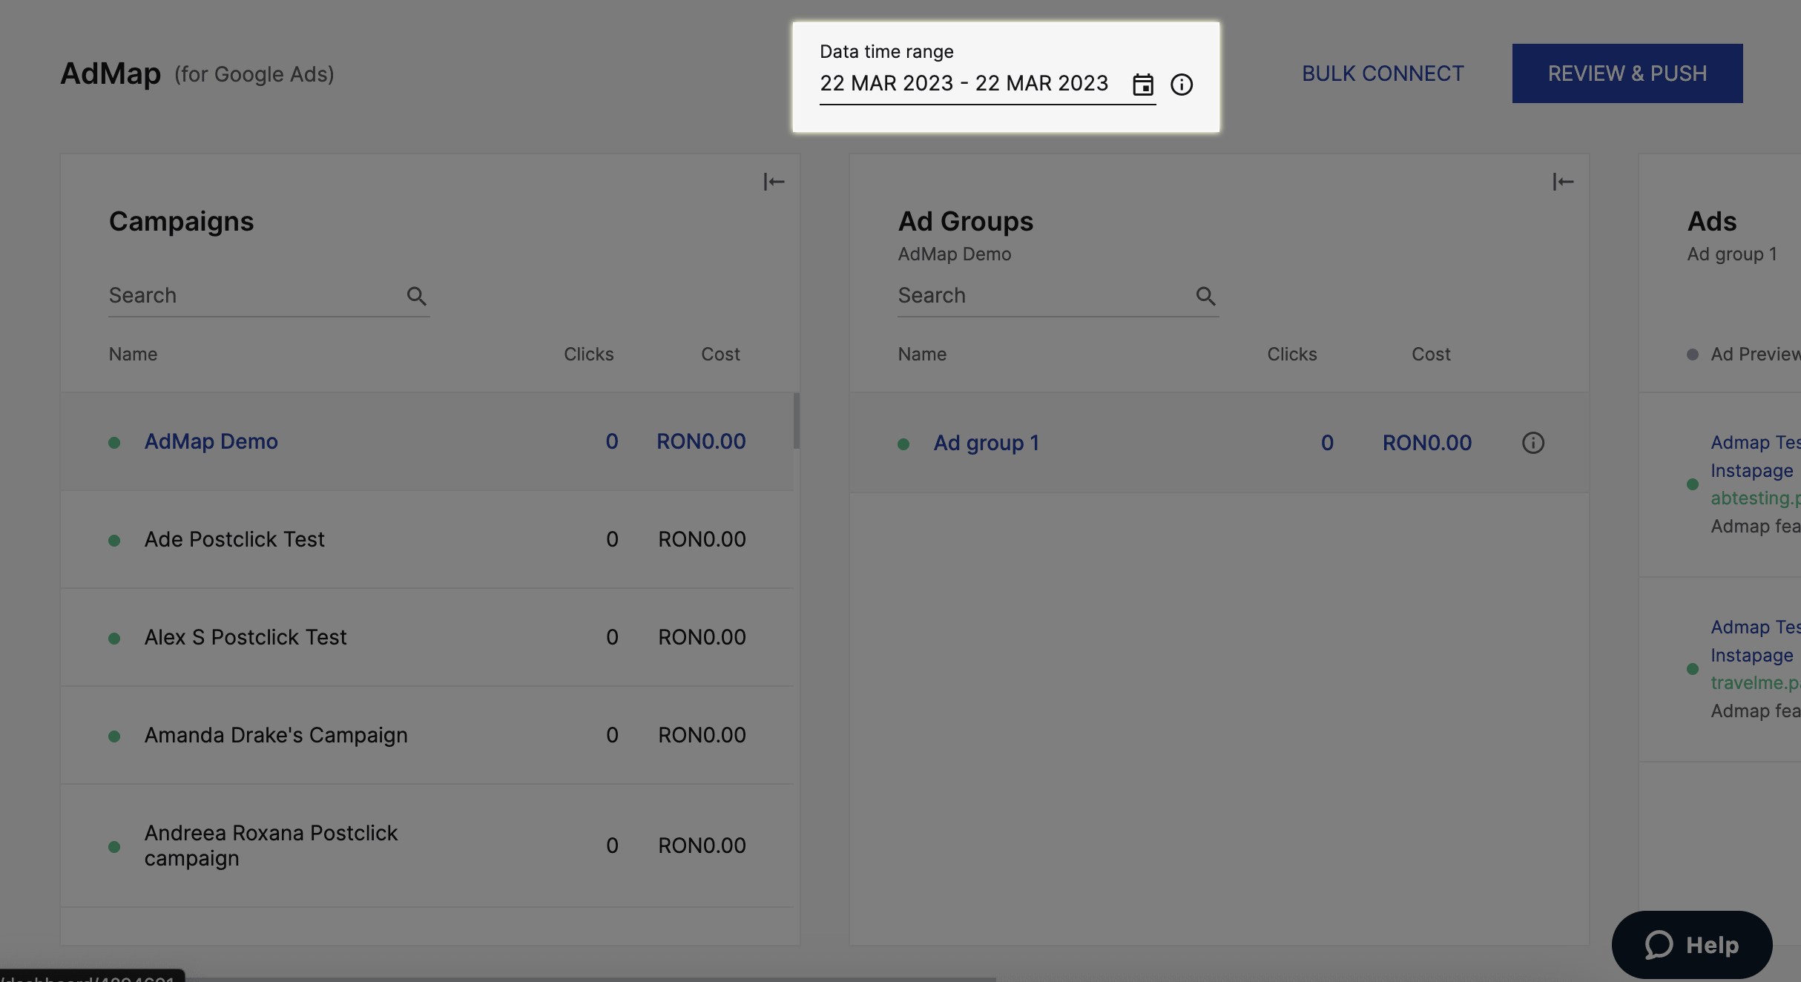Click the Ad Groups search magnifier icon

tap(1205, 296)
